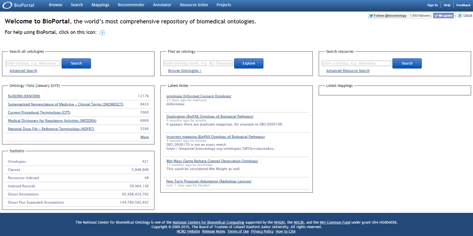
Task: Open MEDDRA ontology link
Action: click(52, 121)
